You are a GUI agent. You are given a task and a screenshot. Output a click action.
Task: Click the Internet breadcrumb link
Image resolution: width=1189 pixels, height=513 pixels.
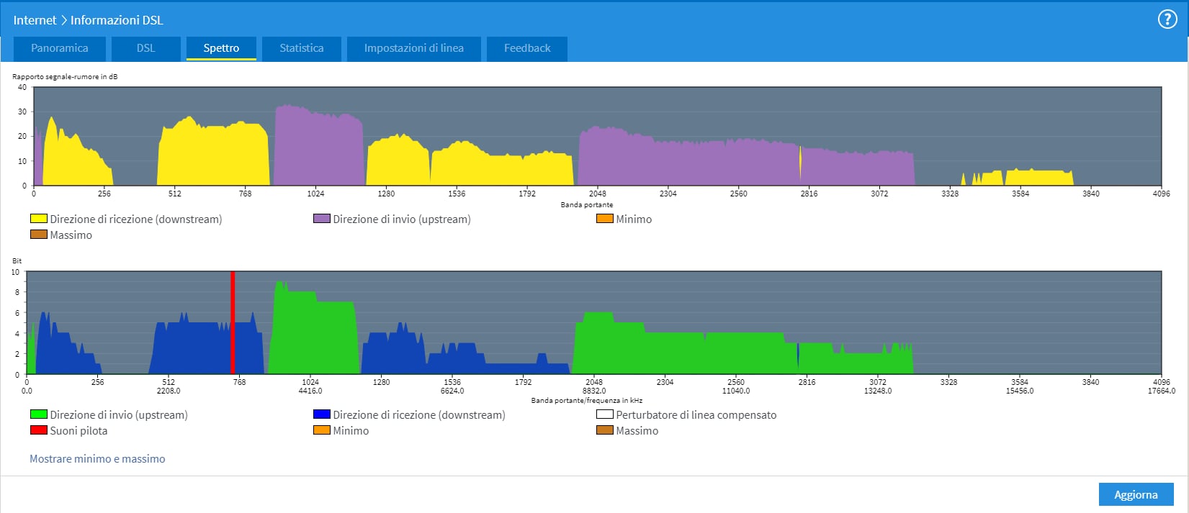click(x=35, y=20)
